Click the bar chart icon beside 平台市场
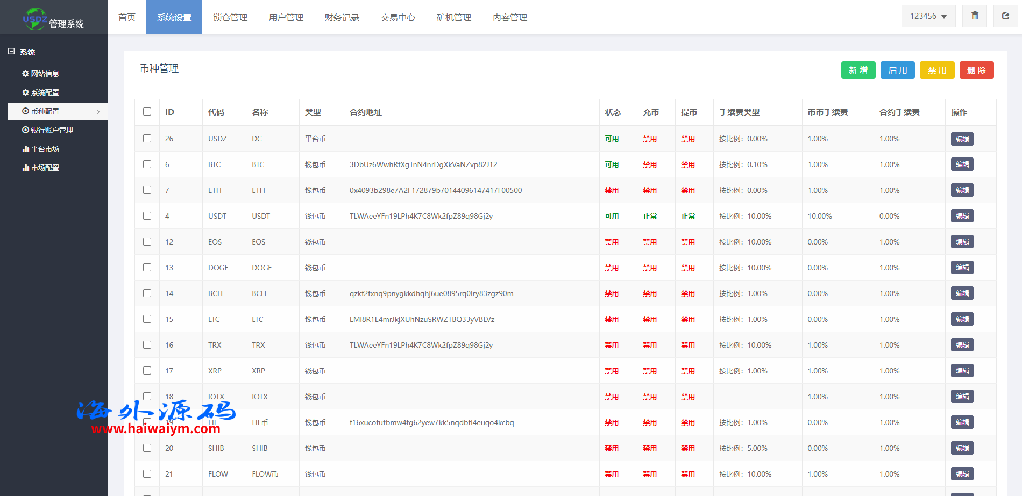Image resolution: width=1022 pixels, height=496 pixels. pos(25,149)
